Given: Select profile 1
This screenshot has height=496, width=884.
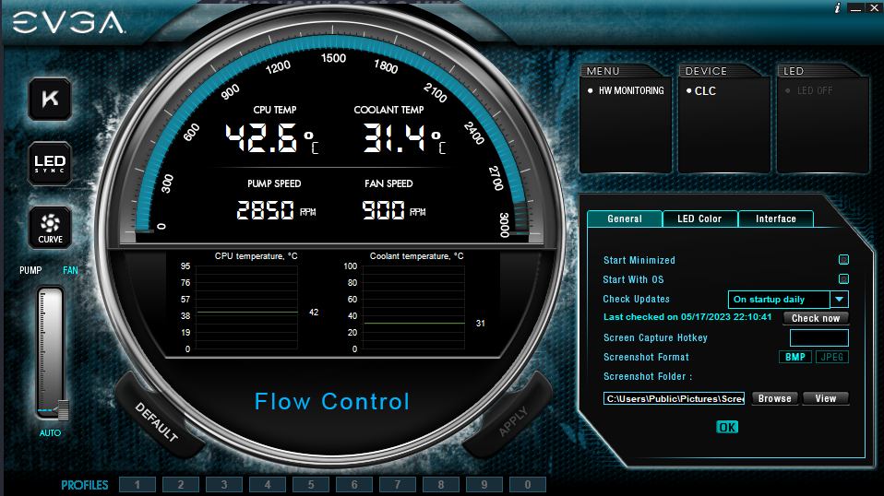Looking at the screenshot, I should tap(137, 485).
